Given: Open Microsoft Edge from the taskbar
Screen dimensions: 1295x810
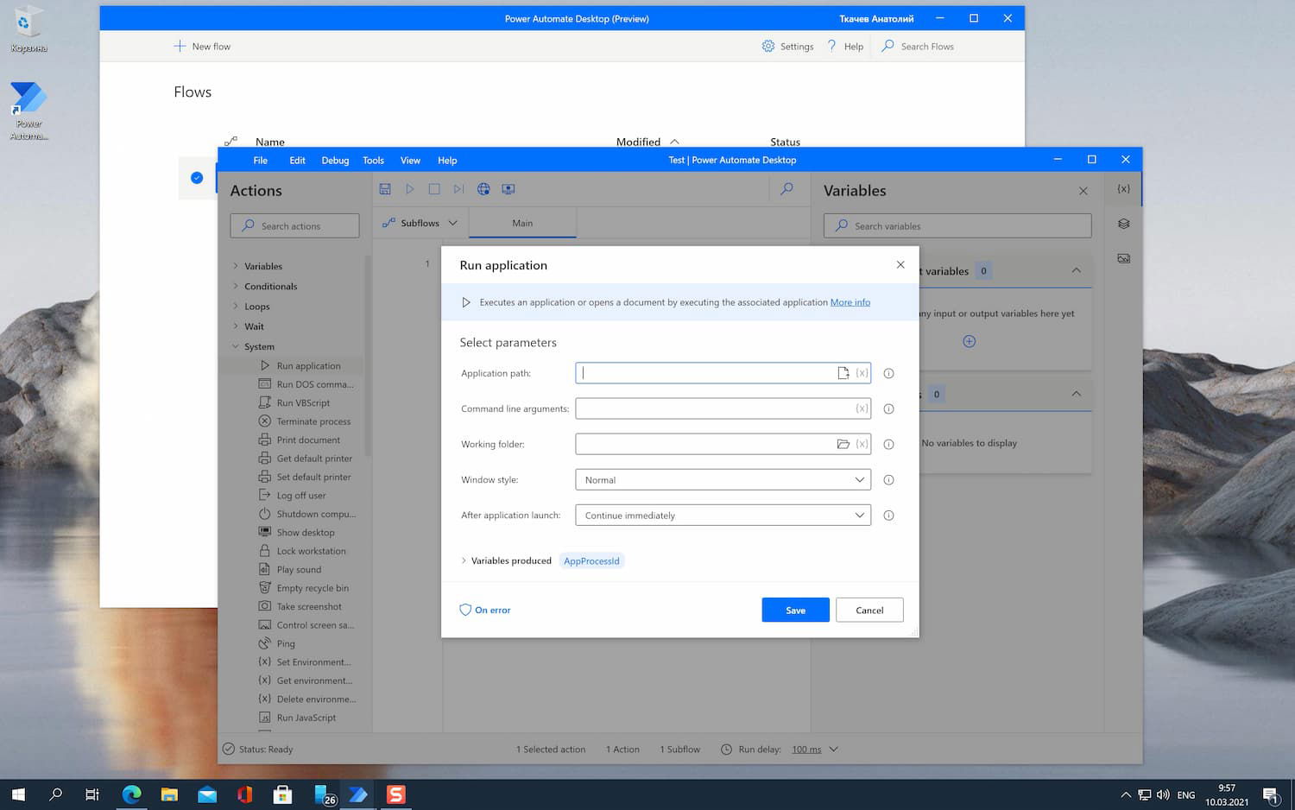Looking at the screenshot, I should tap(131, 794).
